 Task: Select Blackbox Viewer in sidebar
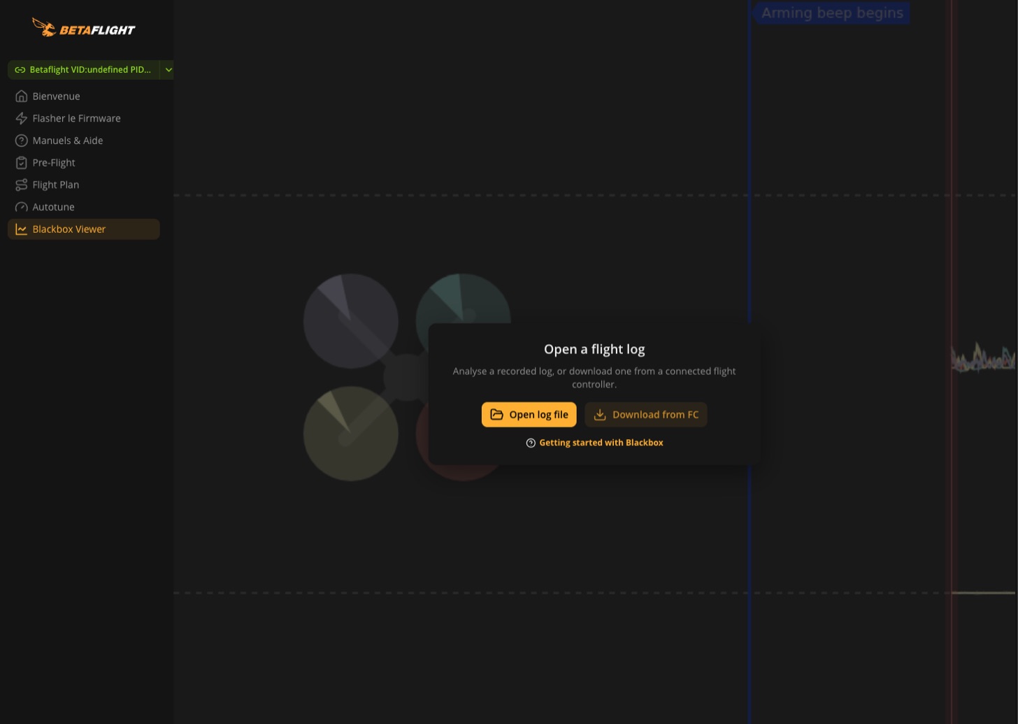click(x=84, y=229)
